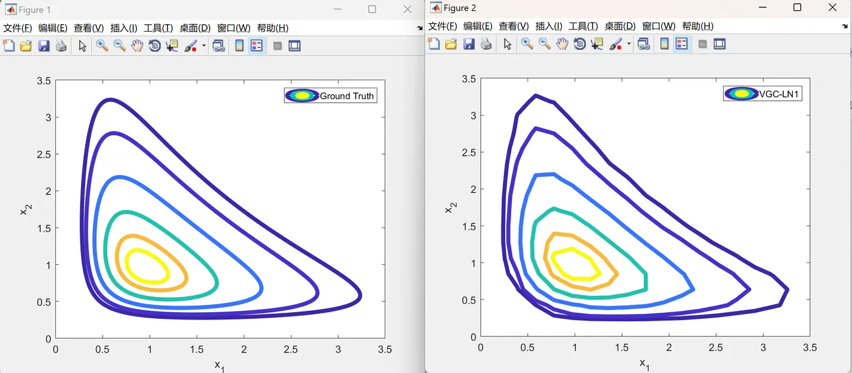852x373 pixels.
Task: Select Data Cursor tool in Figure 1
Action: (x=172, y=46)
